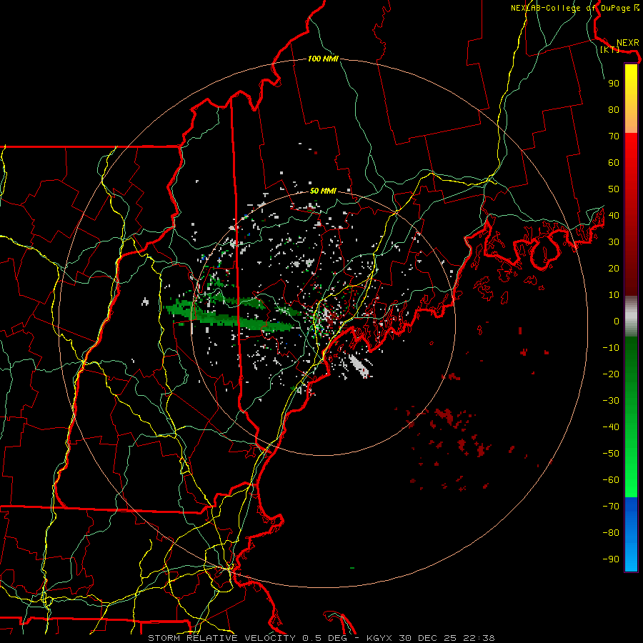
Task: Click the positive 60 scale value
Action: [x=614, y=163]
